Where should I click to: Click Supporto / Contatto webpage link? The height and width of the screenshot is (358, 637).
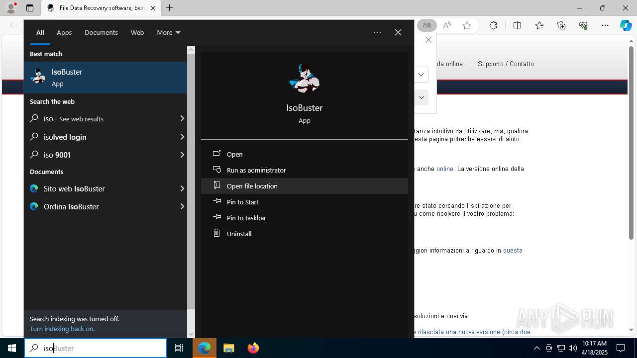[506, 64]
